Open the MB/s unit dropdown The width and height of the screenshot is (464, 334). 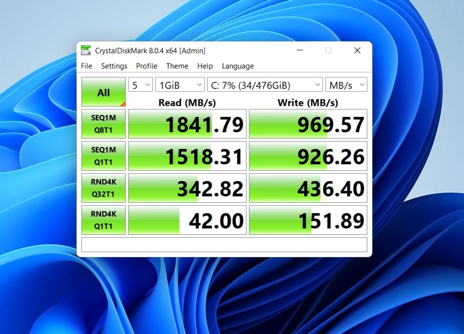[x=346, y=85]
